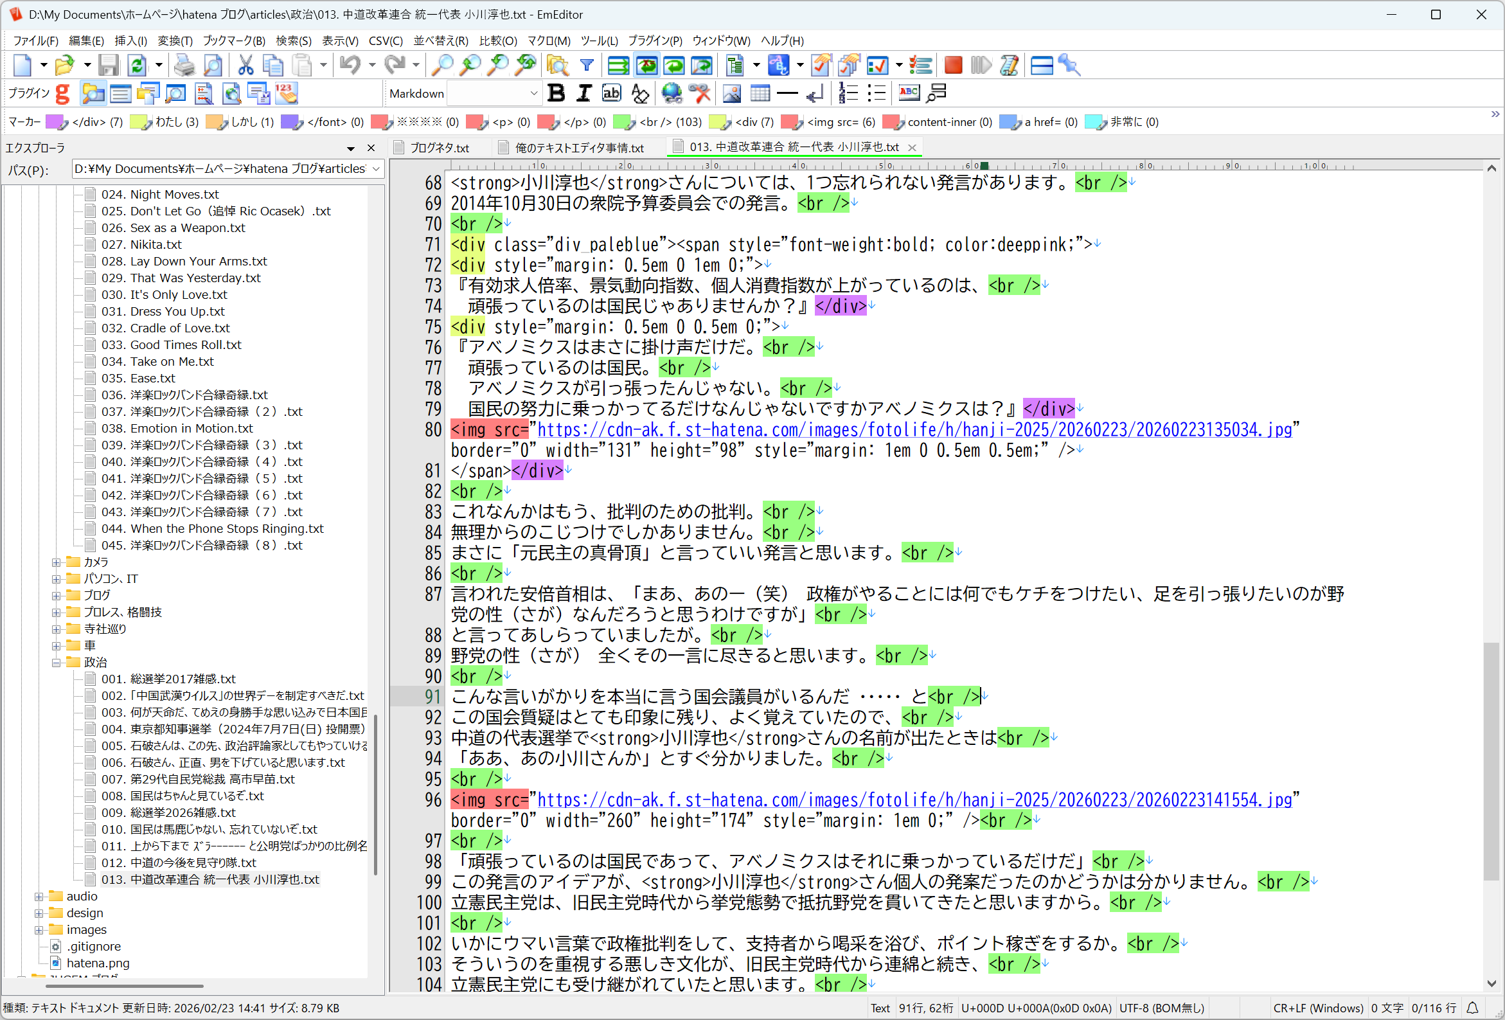1505x1020 pixels.
Task: Click the img src URL on line 80
Action: [x=914, y=430]
